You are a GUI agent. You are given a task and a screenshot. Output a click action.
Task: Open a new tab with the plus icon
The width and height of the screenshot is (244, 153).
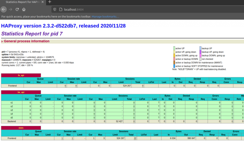pyautogui.click(x=49, y=3)
